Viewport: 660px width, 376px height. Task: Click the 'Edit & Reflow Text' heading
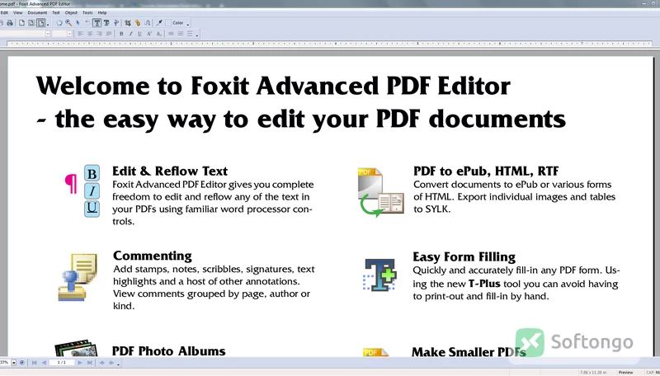pyautogui.click(x=170, y=172)
